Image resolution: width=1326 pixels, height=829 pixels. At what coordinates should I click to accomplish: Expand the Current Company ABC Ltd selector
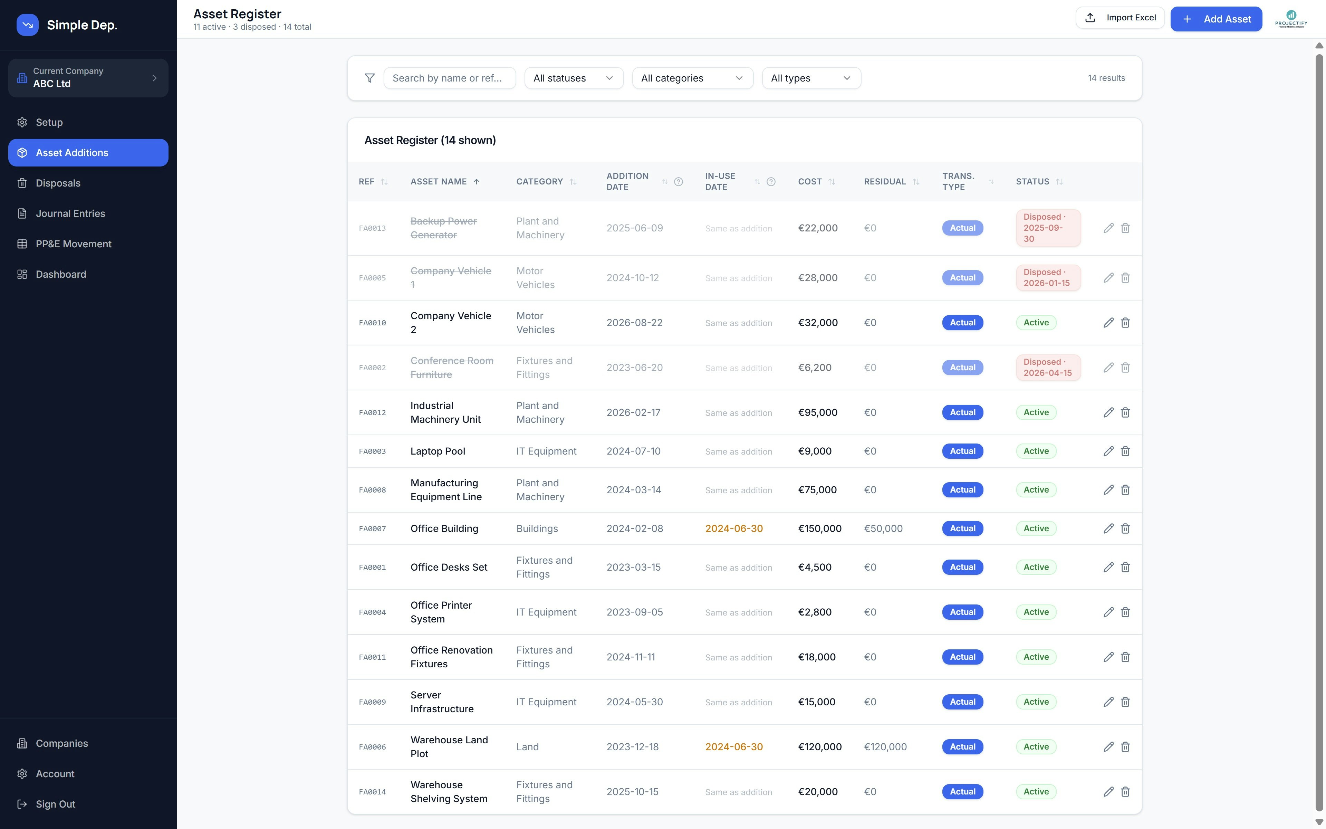click(x=88, y=78)
